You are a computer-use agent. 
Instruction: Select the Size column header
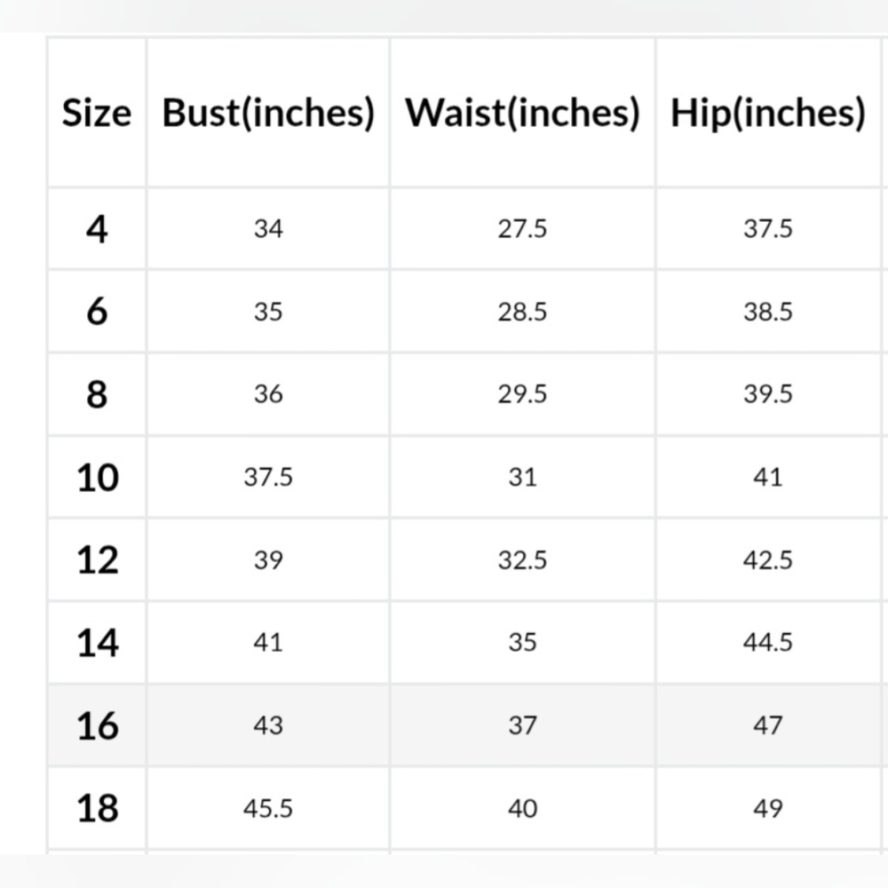[x=96, y=113]
